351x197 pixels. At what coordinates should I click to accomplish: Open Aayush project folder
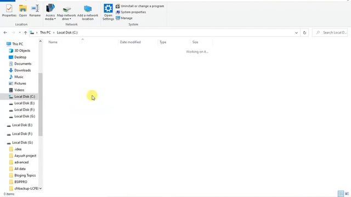pyautogui.click(x=25, y=155)
